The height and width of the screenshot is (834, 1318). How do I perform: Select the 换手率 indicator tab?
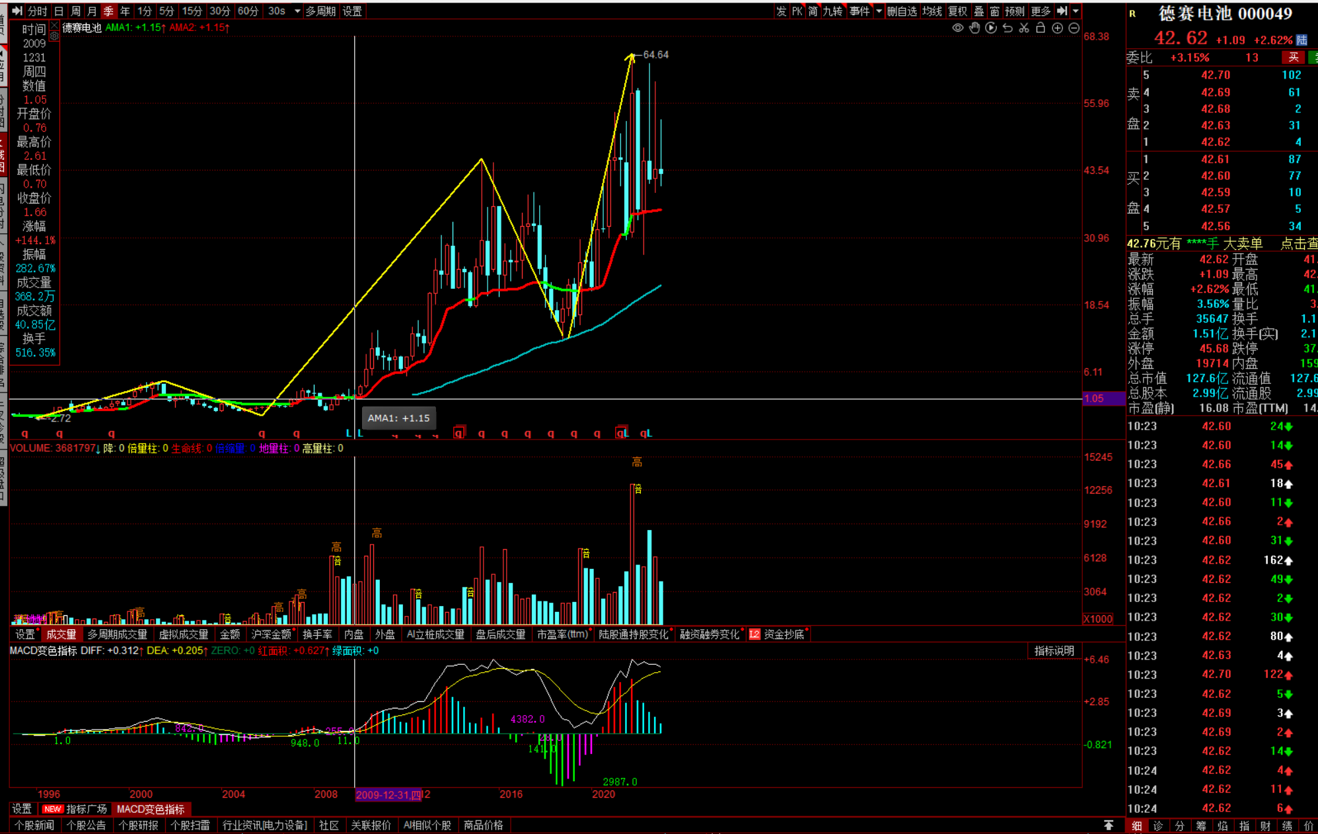(x=317, y=634)
